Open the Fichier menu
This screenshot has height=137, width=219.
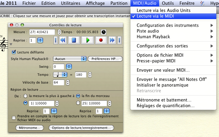(29, 3)
